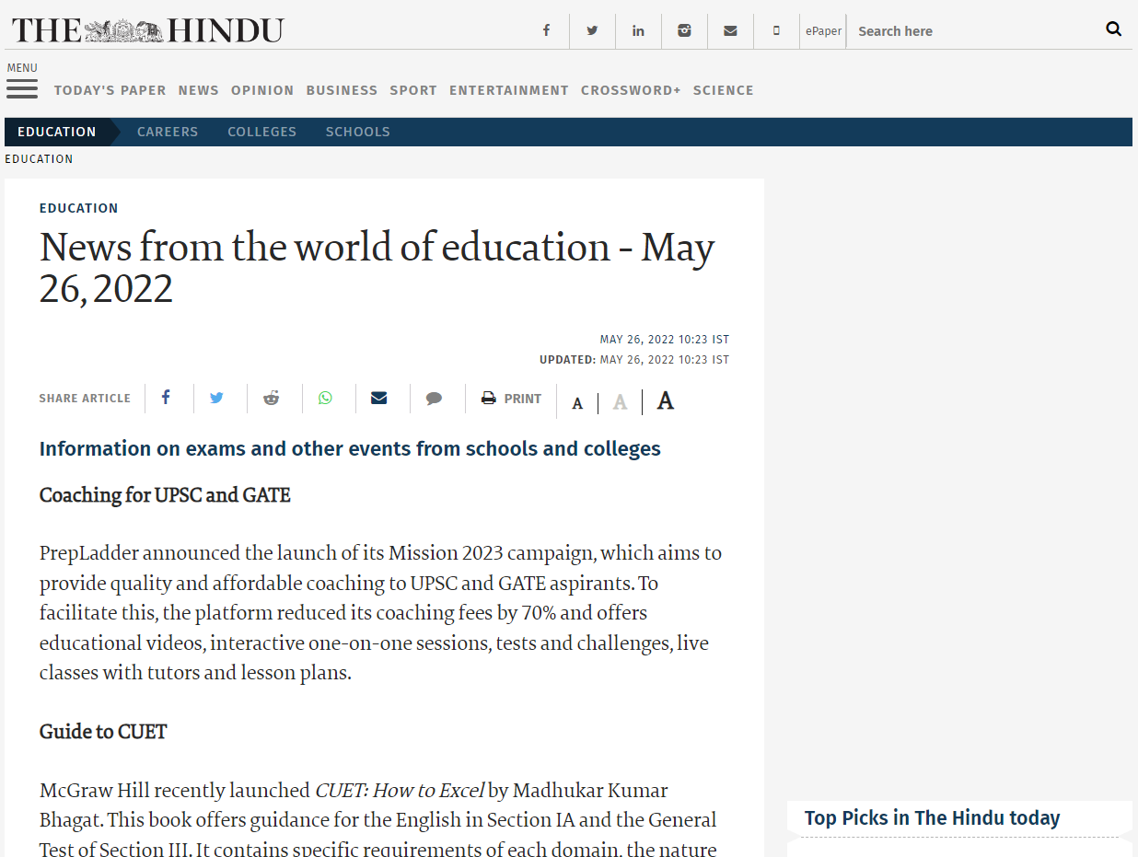
Task: Open the Sport section
Action: (x=413, y=90)
